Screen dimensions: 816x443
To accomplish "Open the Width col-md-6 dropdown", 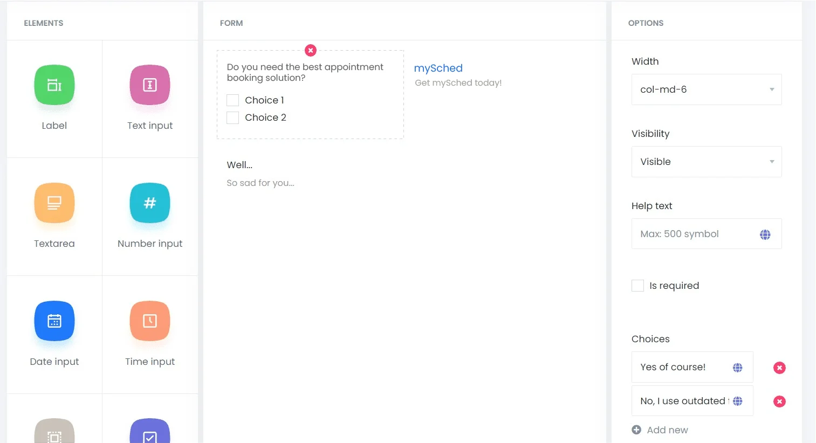I will point(707,89).
